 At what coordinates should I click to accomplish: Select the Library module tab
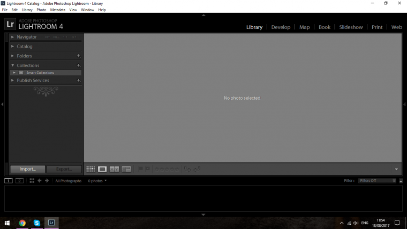(254, 27)
